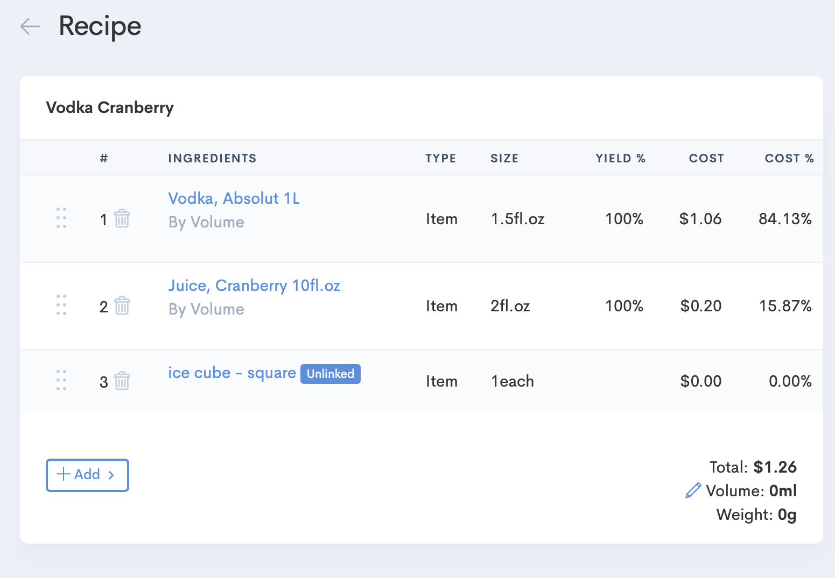Click the 1each size for ice cube
Screen dimensions: 835x578
pyautogui.click(x=512, y=381)
